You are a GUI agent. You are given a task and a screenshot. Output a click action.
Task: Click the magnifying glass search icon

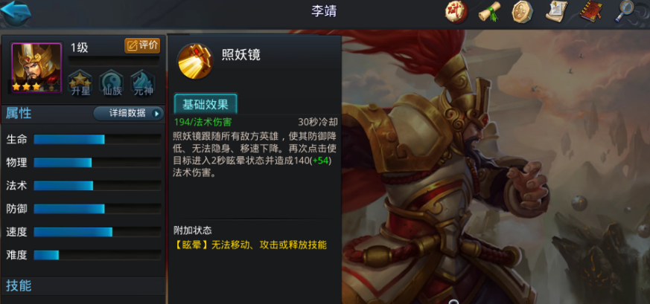tap(625, 12)
